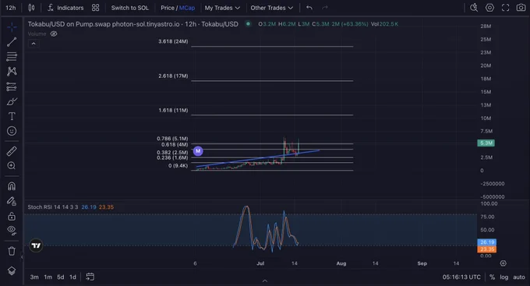Open the Indicators dialog
The width and height of the screenshot is (530, 286).
click(x=65, y=8)
